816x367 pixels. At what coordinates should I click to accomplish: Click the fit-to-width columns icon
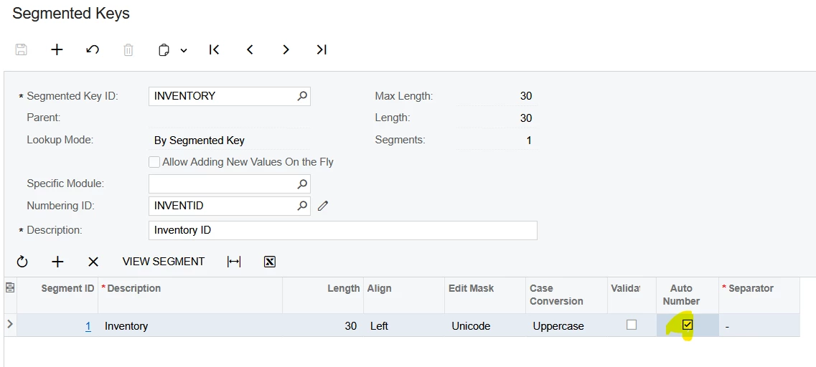[x=234, y=262]
